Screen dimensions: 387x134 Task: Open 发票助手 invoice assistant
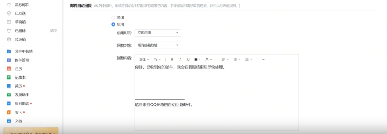pos(22,95)
